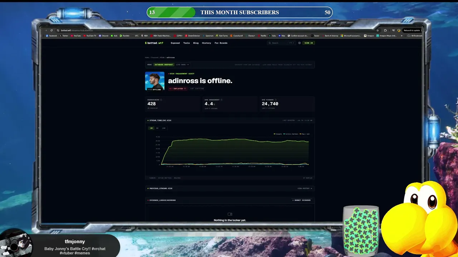Select the 15M timeline interval
The image size is (458, 257).
click(164, 128)
